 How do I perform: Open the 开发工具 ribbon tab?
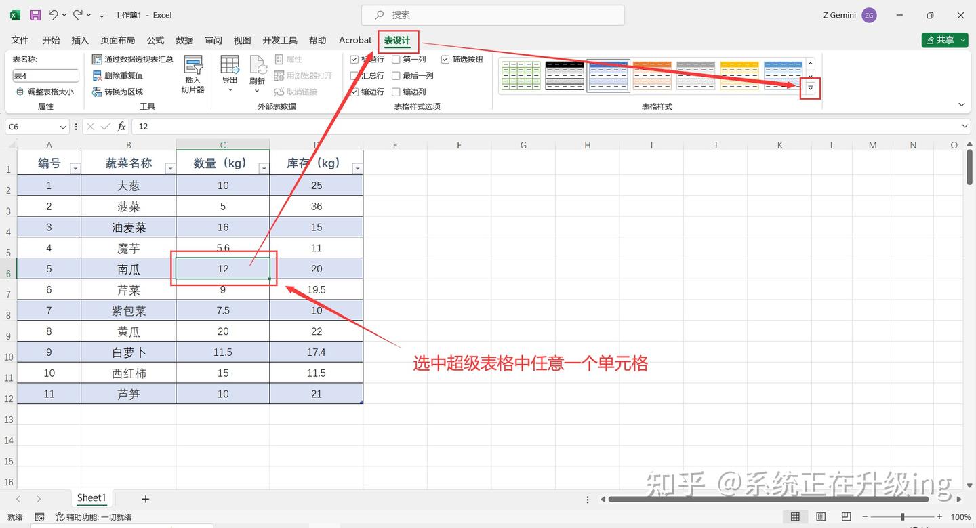pyautogui.click(x=279, y=40)
